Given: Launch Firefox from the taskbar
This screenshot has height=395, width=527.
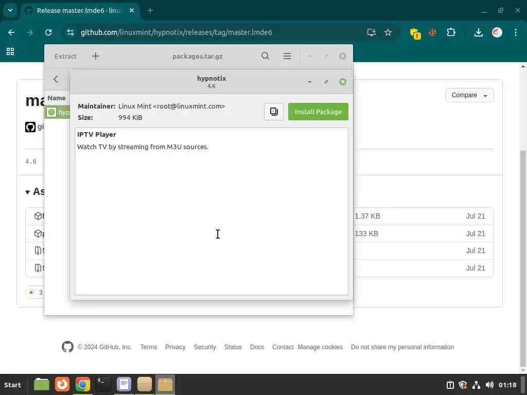Looking at the screenshot, I should coord(62,384).
